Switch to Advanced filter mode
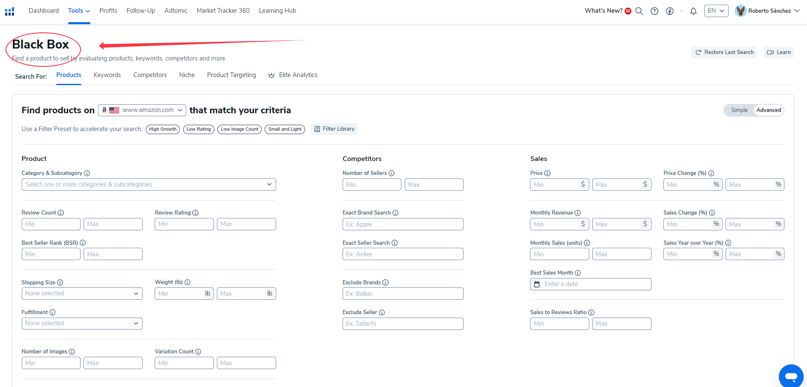The height and width of the screenshot is (387, 807). [x=769, y=110]
